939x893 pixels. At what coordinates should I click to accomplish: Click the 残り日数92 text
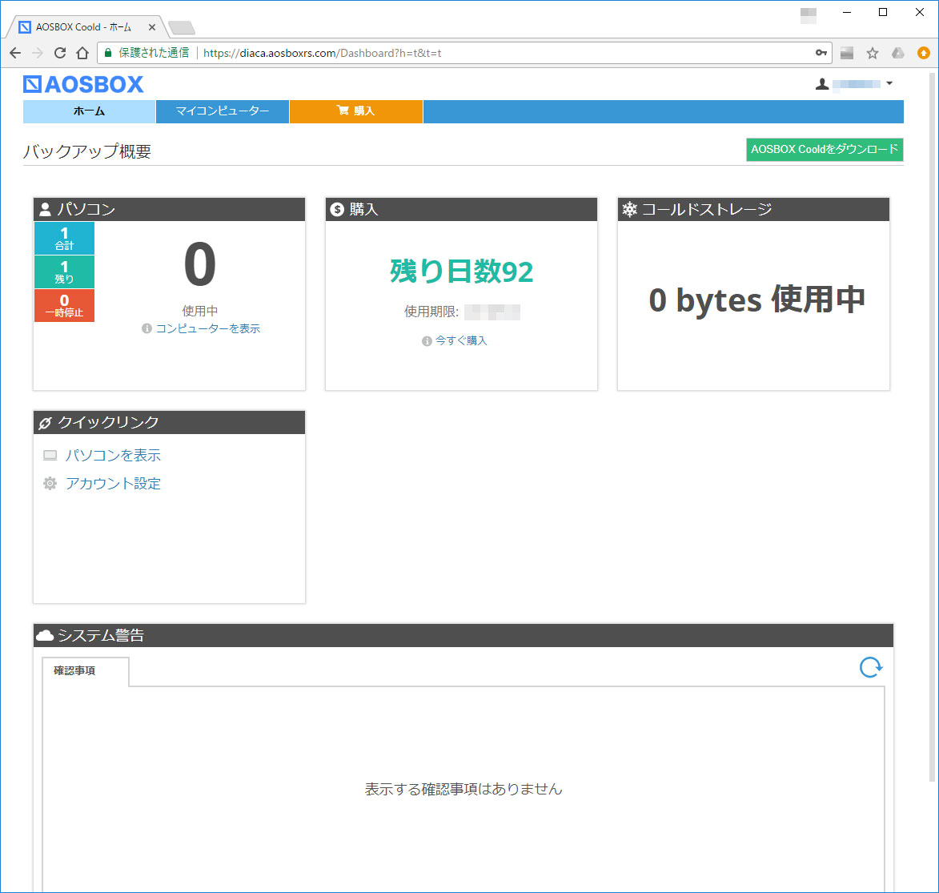pos(461,271)
